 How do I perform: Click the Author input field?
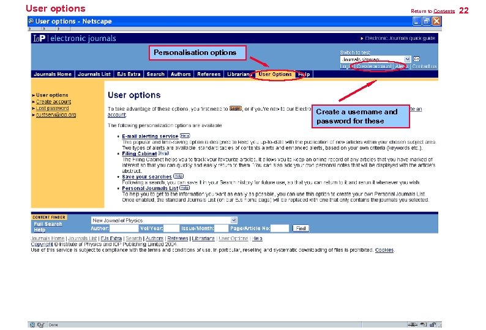point(124,229)
